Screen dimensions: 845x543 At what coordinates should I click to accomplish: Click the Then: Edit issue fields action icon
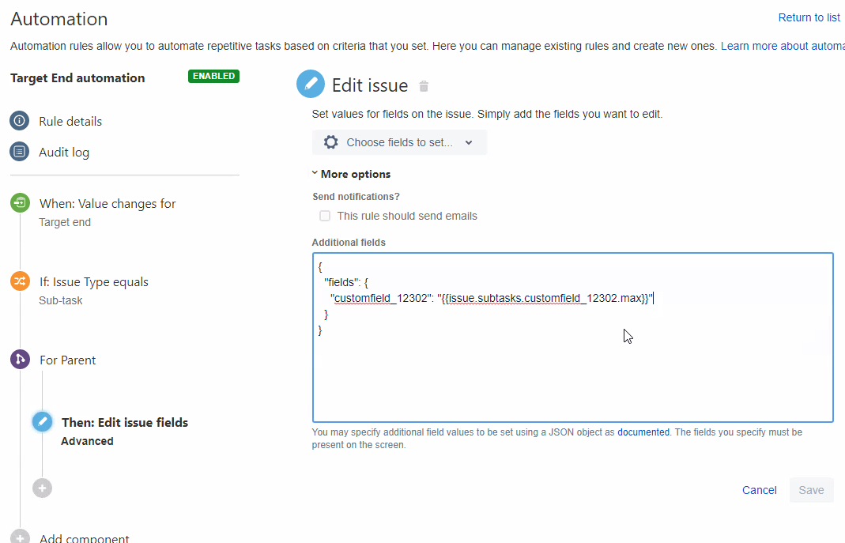click(42, 421)
